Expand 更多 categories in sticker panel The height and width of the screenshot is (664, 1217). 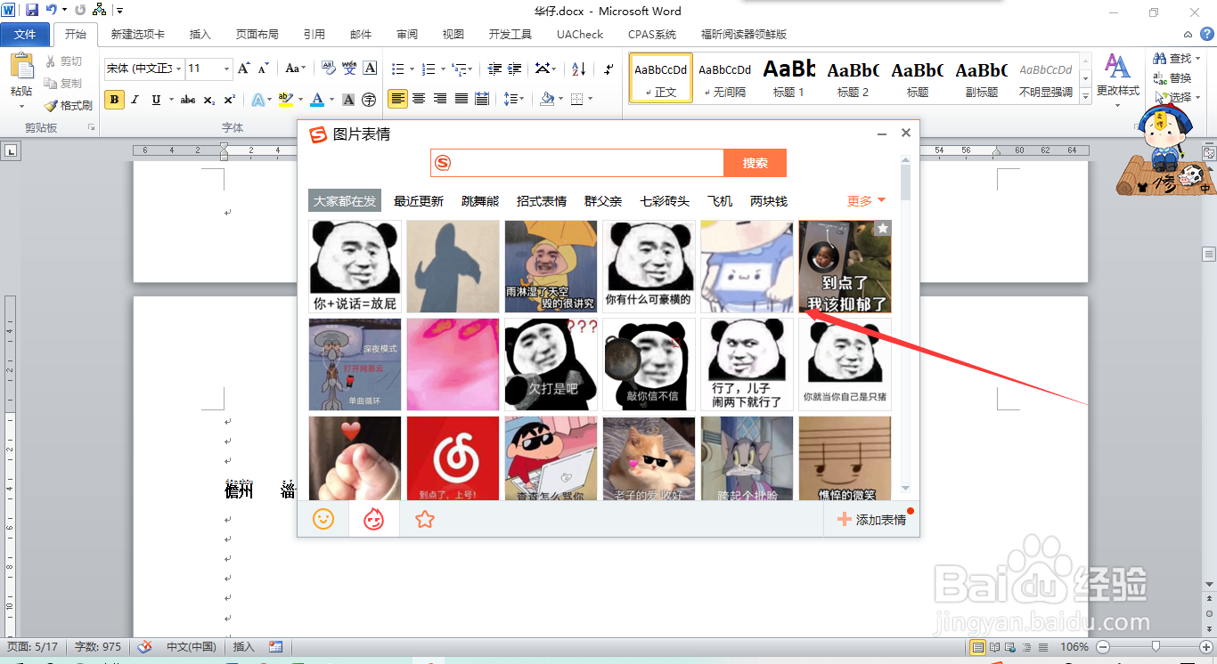coord(866,201)
